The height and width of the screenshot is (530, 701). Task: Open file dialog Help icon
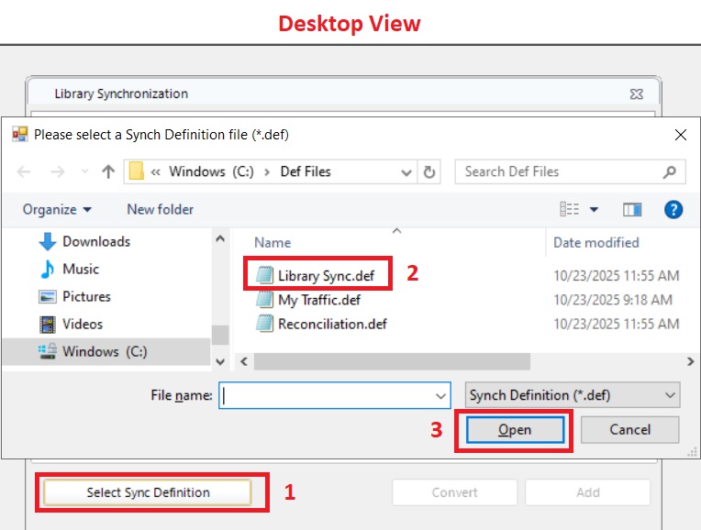pyautogui.click(x=673, y=209)
